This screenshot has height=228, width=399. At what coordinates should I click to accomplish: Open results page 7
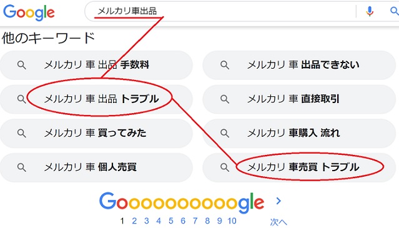(x=195, y=221)
